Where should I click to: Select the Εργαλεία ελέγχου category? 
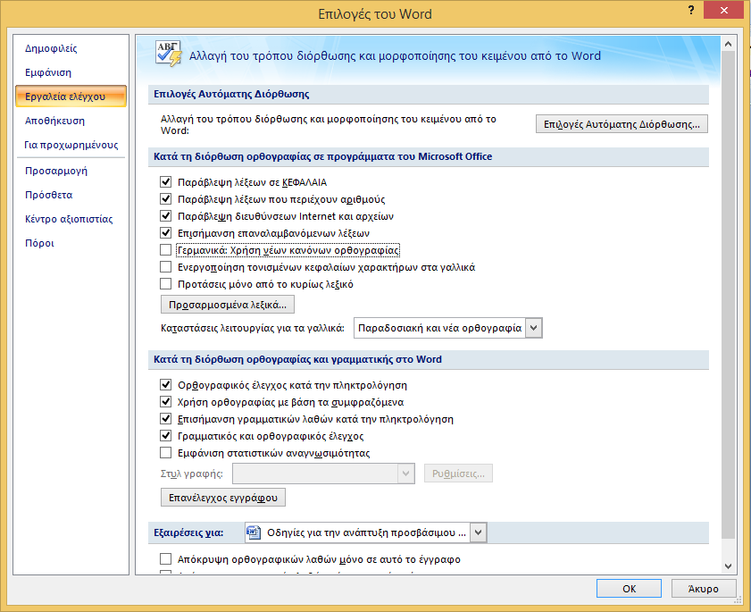71,96
